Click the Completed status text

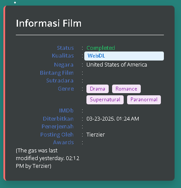(101, 48)
